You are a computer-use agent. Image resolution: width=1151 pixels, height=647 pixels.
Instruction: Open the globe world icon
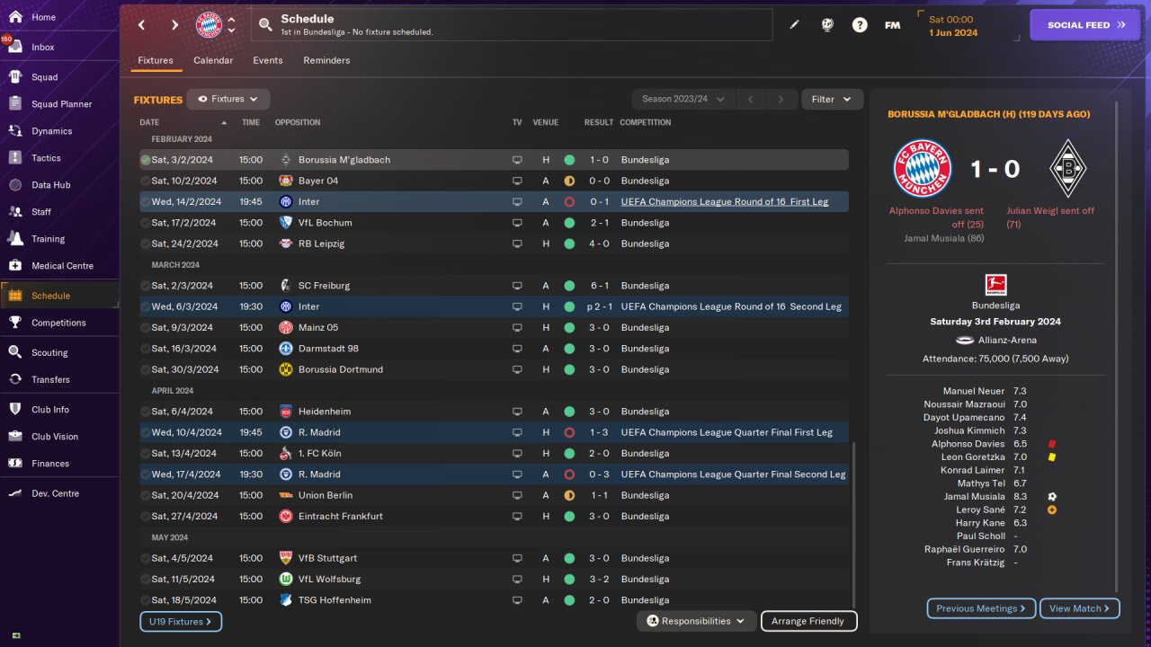(827, 25)
